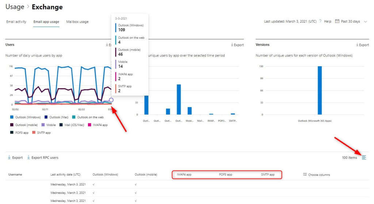
Task: Toggle Outlook (Mac) legend swatch
Action: click(x=46, y=117)
